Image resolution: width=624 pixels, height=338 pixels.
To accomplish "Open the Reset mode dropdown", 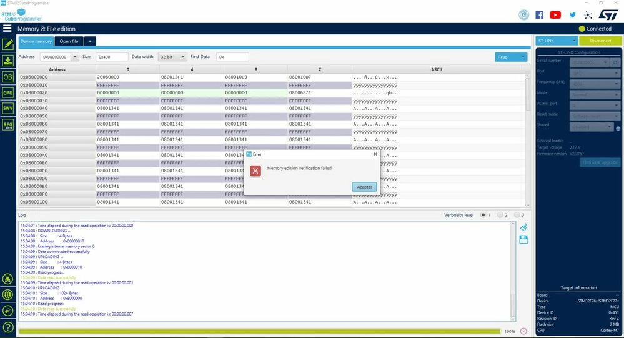I will point(595,116).
